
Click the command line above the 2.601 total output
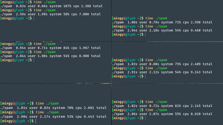29,103
